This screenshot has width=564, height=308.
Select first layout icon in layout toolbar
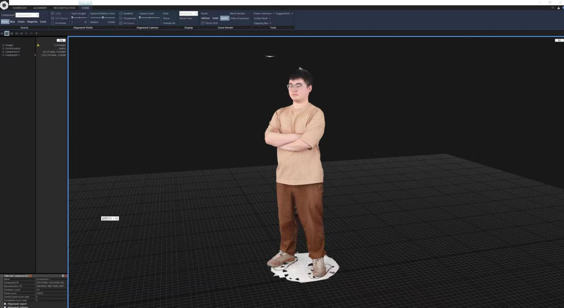[2, 33]
